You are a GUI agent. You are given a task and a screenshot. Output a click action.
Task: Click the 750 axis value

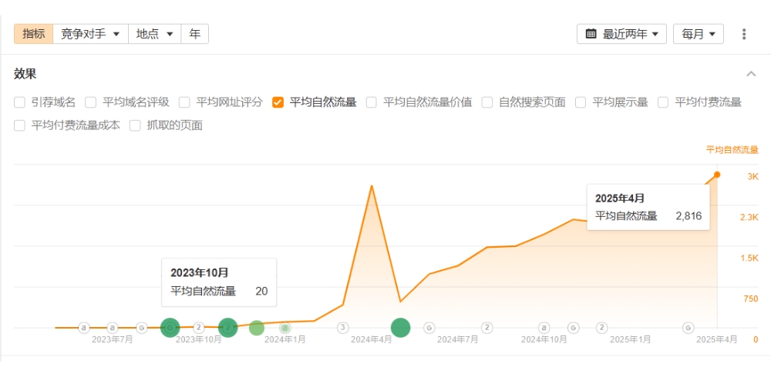coord(751,299)
